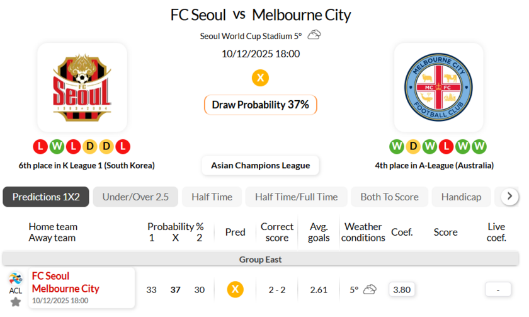Click the X prediction circle in match row

pos(235,289)
